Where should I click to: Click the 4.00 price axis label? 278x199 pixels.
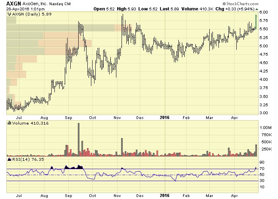pyautogui.click(x=264, y=80)
